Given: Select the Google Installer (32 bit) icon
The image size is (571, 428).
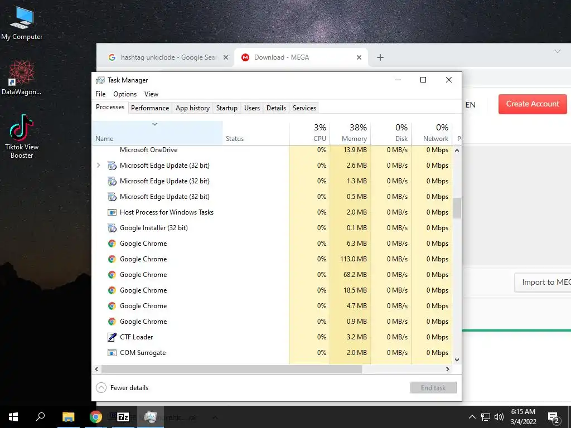Looking at the screenshot, I should point(112,228).
